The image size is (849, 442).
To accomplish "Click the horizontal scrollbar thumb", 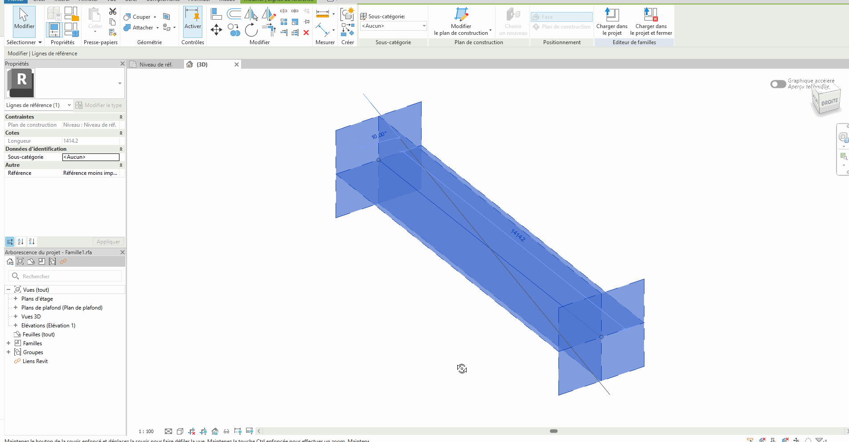I will click(554, 431).
